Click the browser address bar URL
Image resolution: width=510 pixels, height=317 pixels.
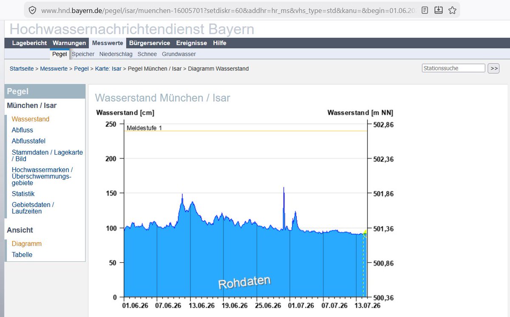coord(228,10)
